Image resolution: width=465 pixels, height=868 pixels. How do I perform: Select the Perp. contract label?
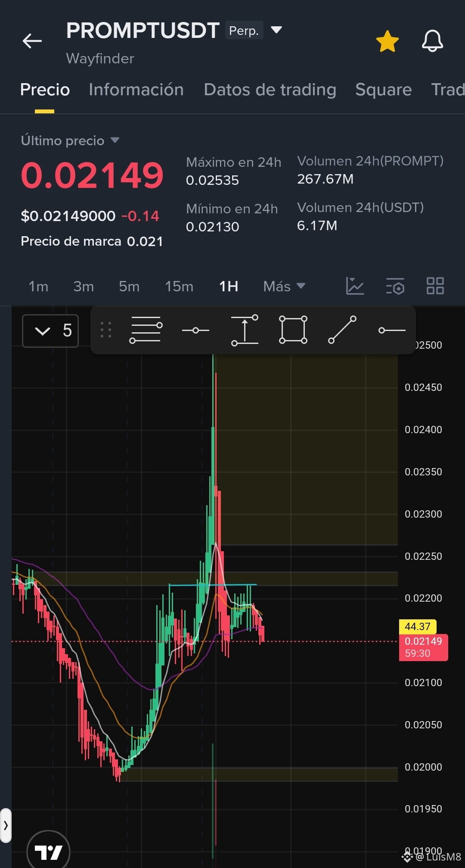pos(244,31)
